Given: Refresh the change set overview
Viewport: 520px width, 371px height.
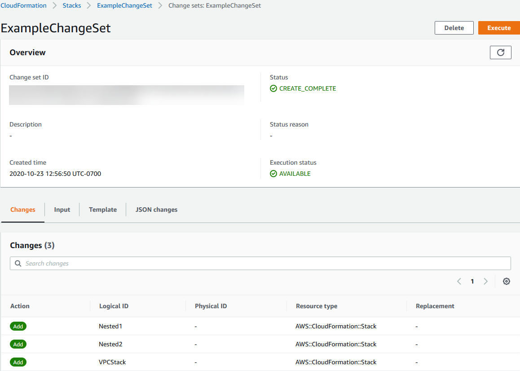Looking at the screenshot, I should click(500, 52).
